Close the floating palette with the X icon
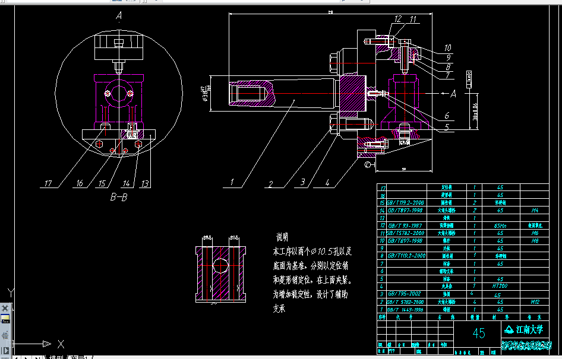 tap(5, 308)
